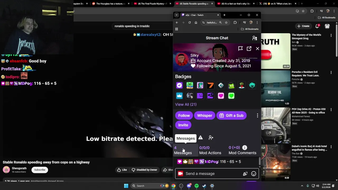Click the pink heart badge
The image size is (338, 190).
coord(221,96)
